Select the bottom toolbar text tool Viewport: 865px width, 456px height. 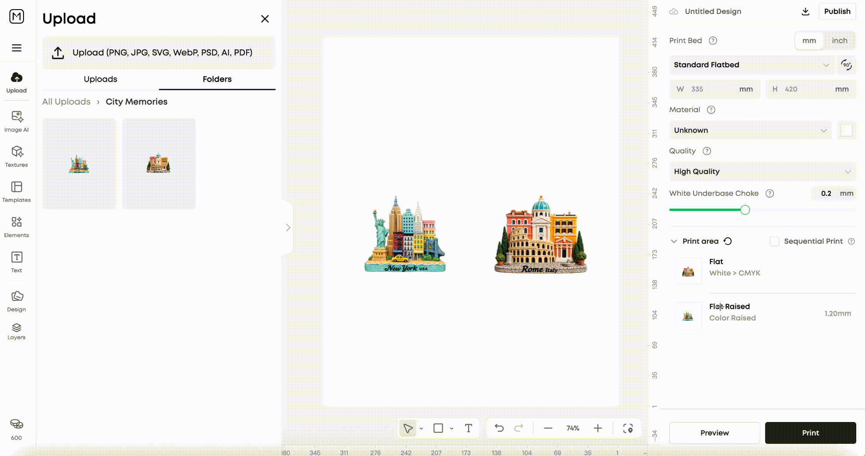468,429
